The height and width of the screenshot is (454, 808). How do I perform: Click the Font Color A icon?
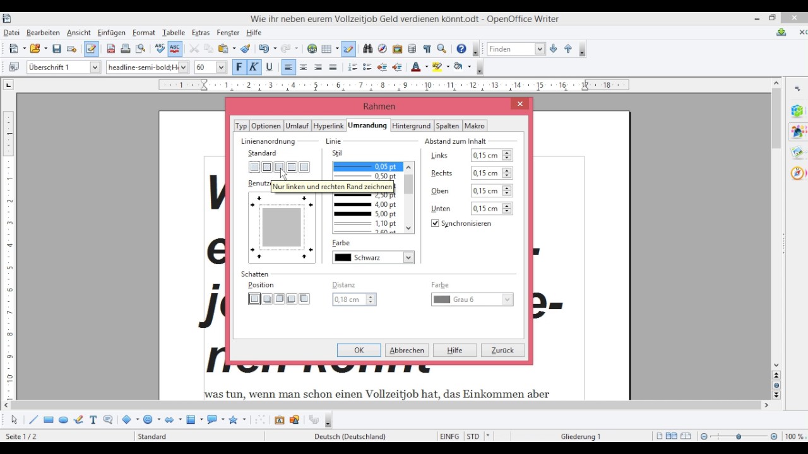pyautogui.click(x=415, y=67)
